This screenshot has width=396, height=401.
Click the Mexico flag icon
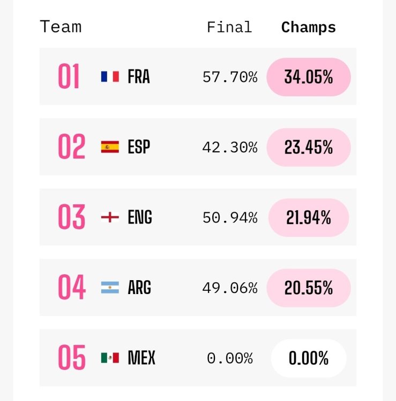point(110,358)
